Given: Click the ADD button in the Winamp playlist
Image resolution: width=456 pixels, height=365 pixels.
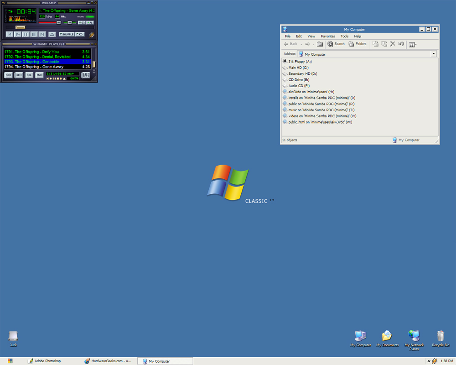Looking at the screenshot, I should click(x=8, y=75).
